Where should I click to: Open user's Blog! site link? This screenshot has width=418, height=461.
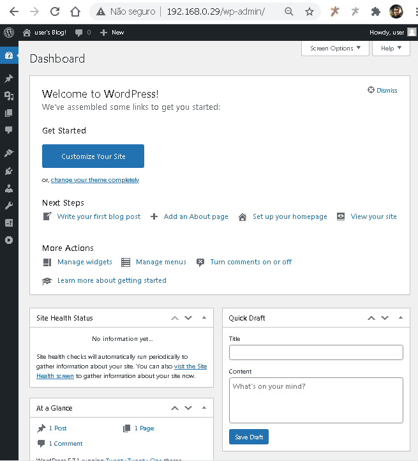[x=45, y=33]
